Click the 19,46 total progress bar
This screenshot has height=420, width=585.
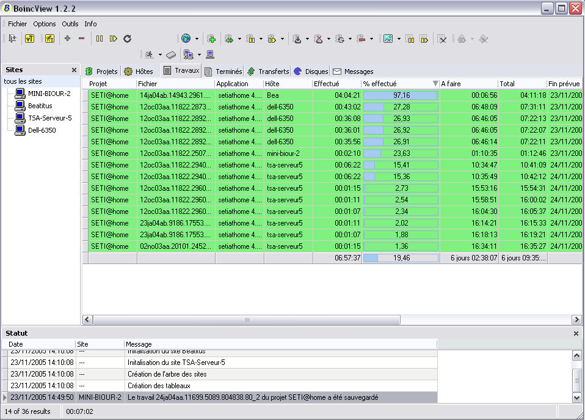click(401, 258)
